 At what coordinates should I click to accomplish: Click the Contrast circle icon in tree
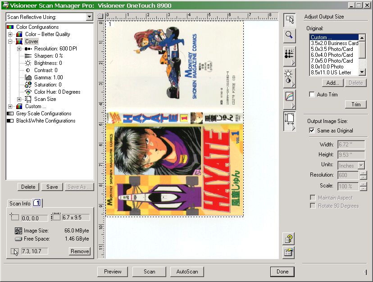pos(28,70)
